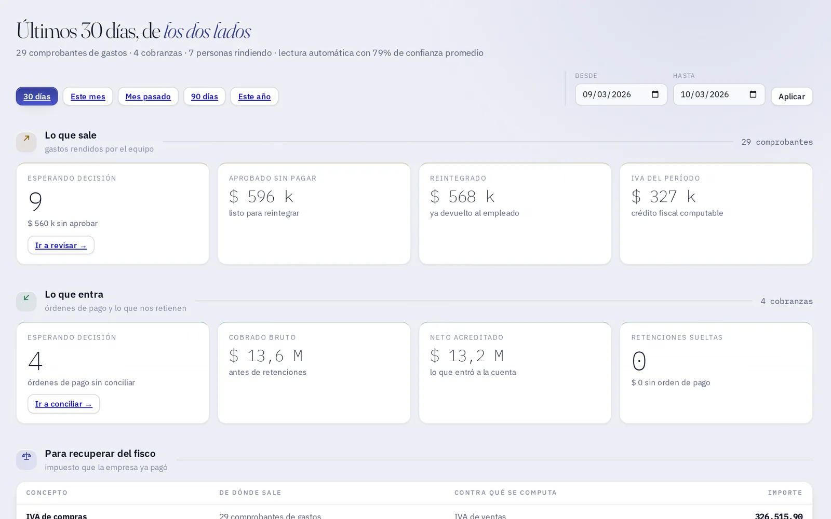This screenshot has width=831, height=519.
Task: Click the Aprobado sin pagar $ 596 k value
Action: point(261,197)
